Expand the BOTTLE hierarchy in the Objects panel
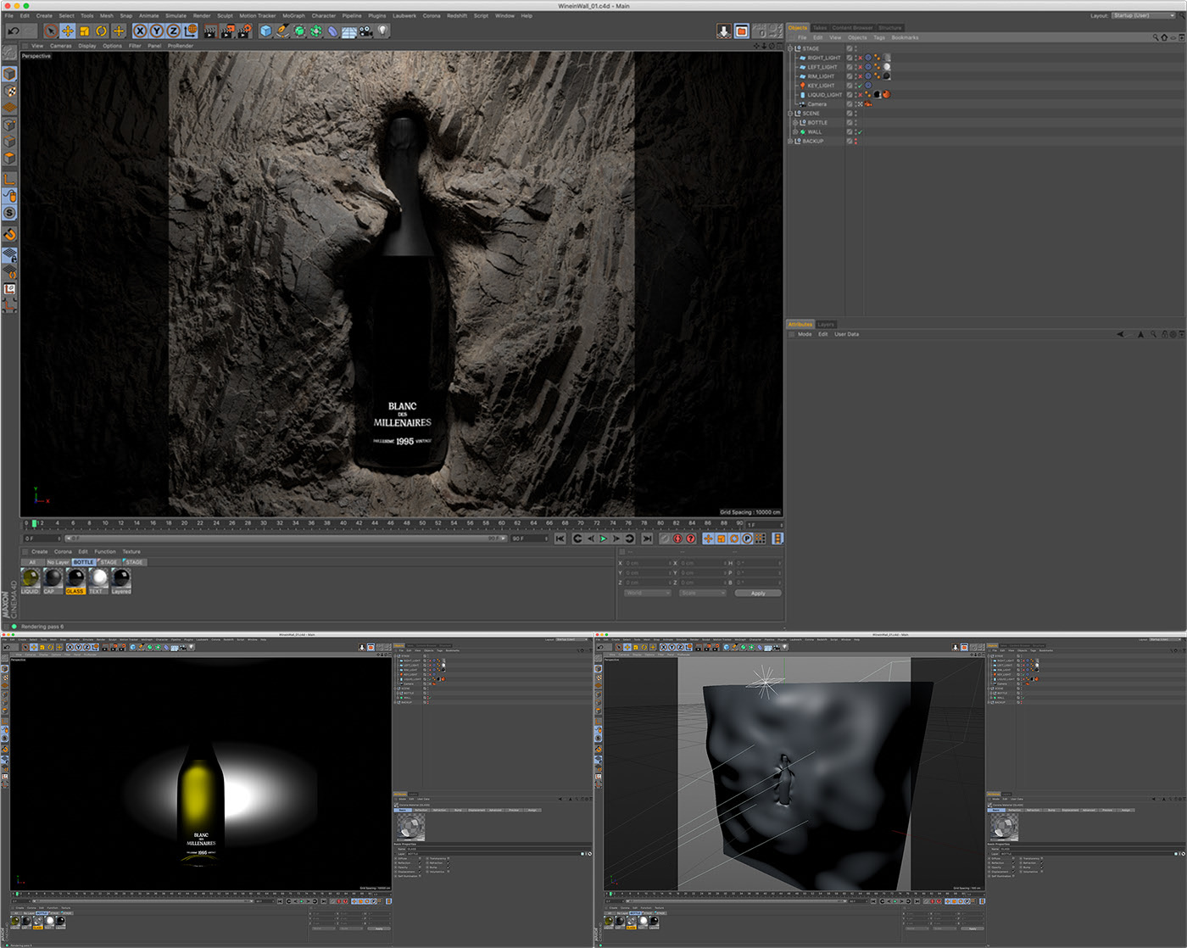Screen dimensions: 1187x948 pos(796,122)
